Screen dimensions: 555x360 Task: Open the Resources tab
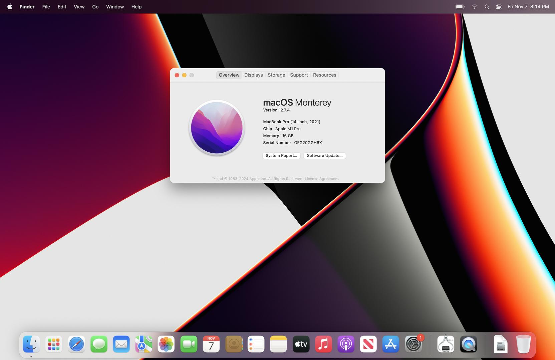pos(324,75)
